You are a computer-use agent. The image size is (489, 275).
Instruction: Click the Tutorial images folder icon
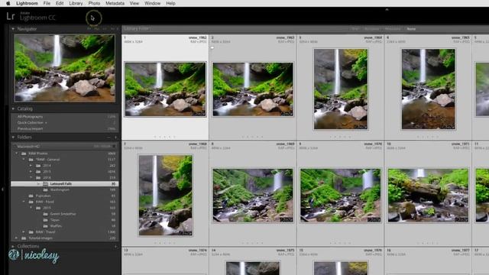coord(24,238)
